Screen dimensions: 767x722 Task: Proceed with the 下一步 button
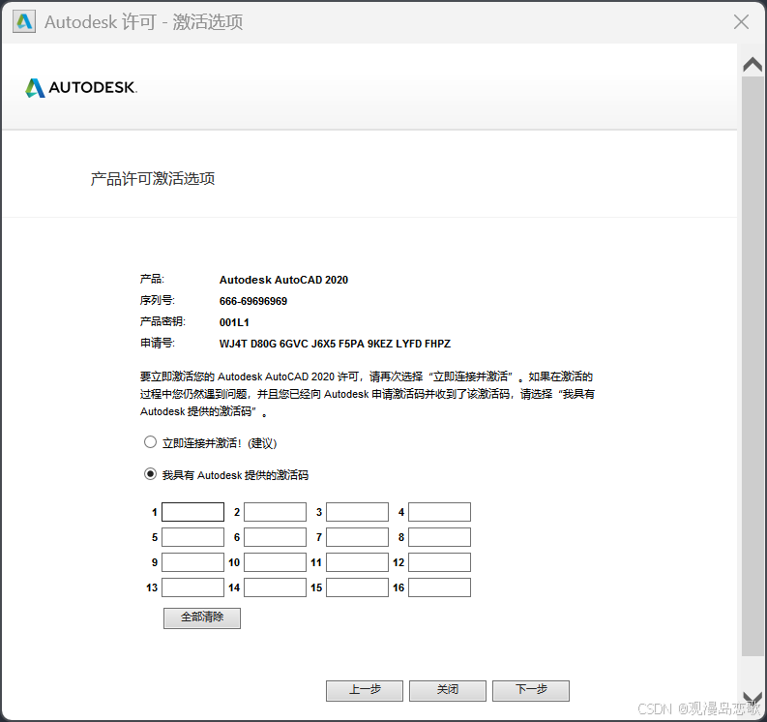531,691
